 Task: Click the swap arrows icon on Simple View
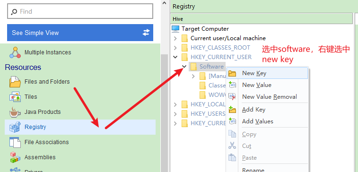tap(146, 33)
